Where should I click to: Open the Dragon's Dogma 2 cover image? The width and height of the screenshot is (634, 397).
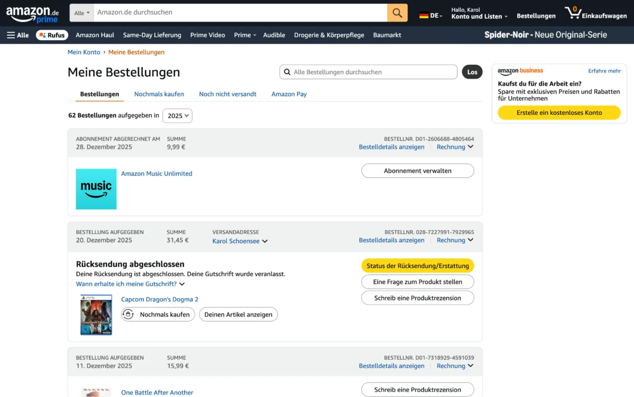coord(96,315)
